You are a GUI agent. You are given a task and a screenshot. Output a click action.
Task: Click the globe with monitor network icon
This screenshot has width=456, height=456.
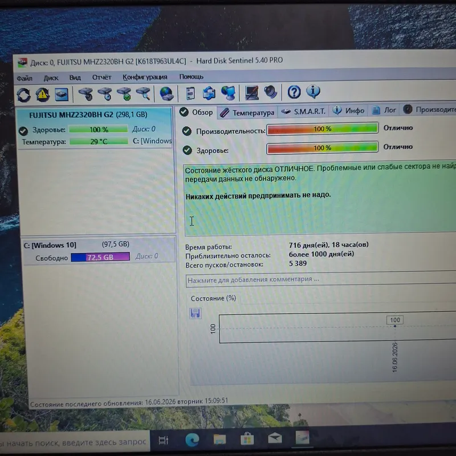point(229,93)
